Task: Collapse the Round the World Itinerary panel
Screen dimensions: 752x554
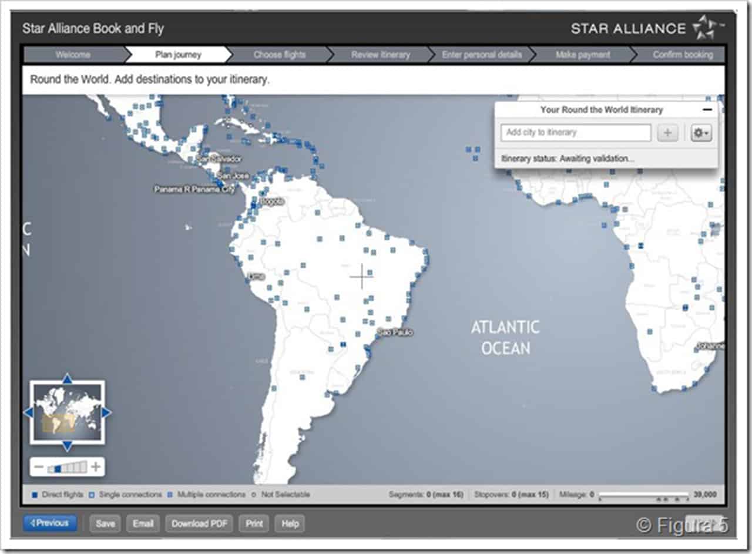Action: [707, 110]
